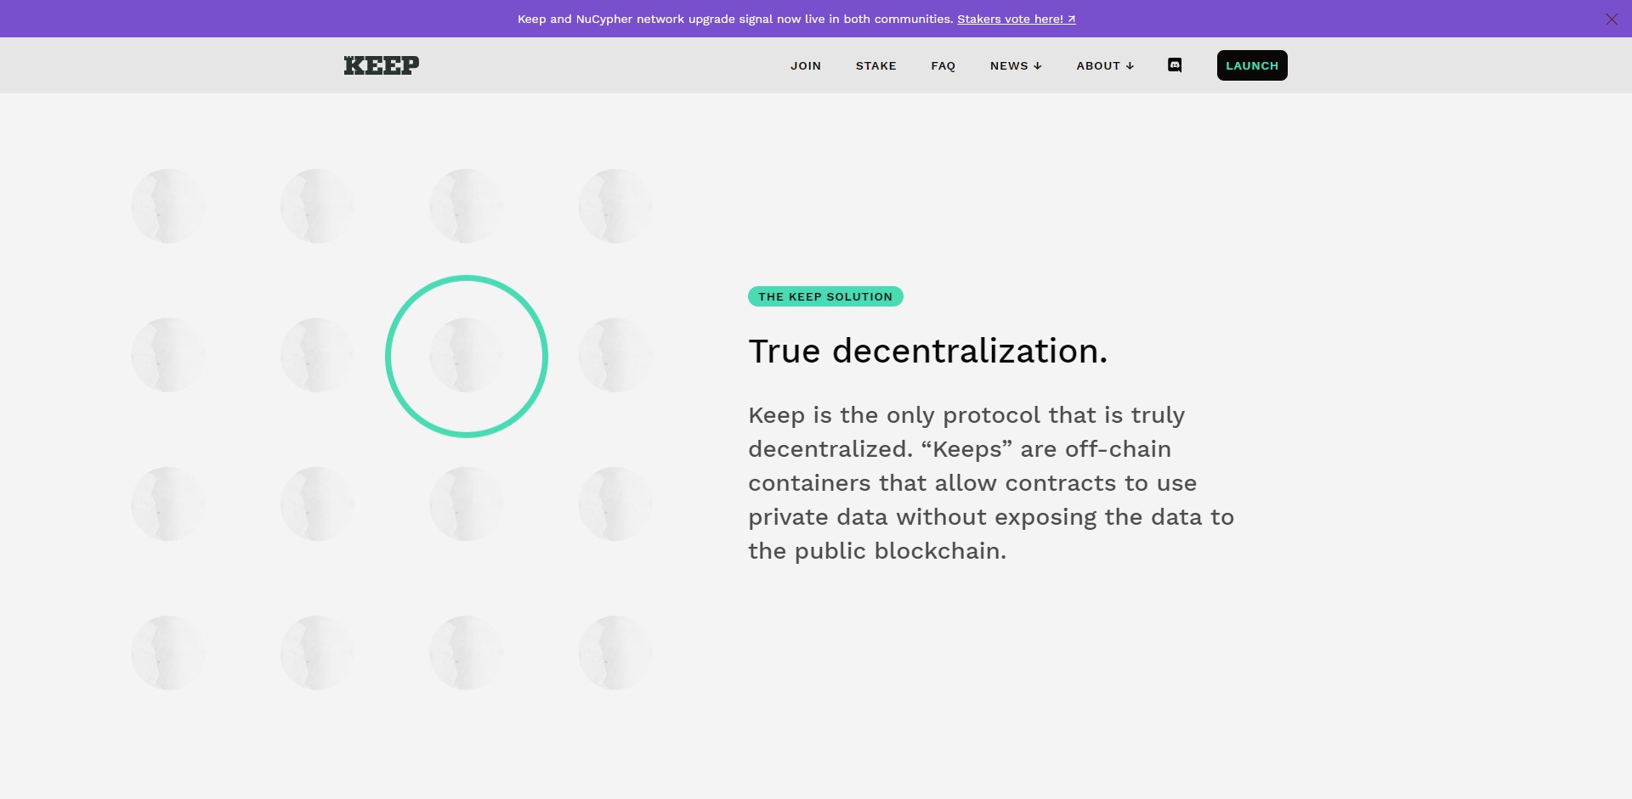Click the 'True decentralization.' heading
Screen dimensions: 1632x799
pyautogui.click(x=927, y=351)
